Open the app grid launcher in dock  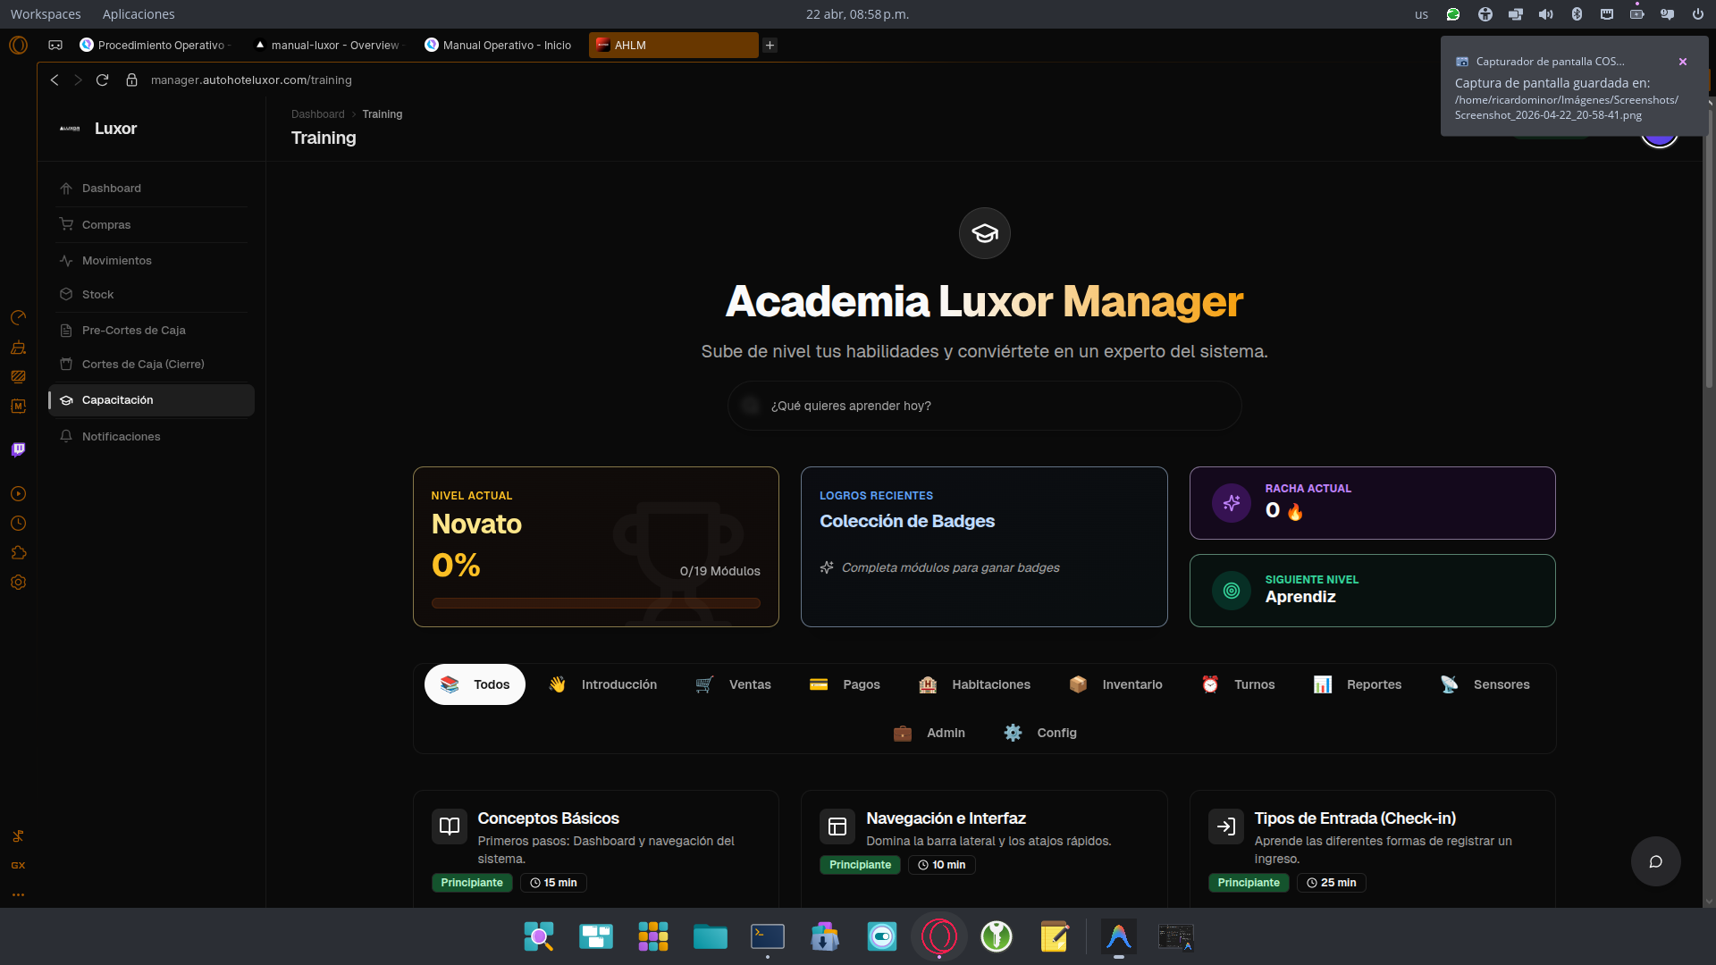point(653,936)
